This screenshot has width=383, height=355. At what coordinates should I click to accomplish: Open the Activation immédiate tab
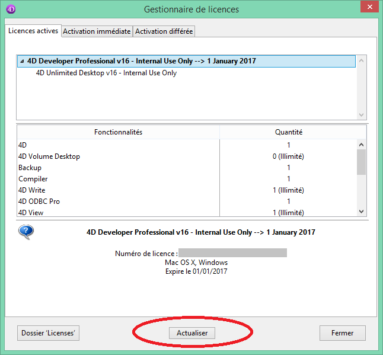tap(97, 31)
